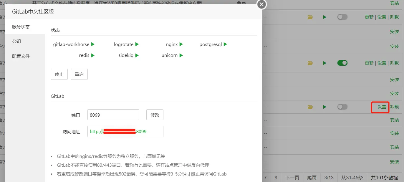404x182 pixels.
Task: Open folder icon in the row with green toggle
Action: (310, 63)
